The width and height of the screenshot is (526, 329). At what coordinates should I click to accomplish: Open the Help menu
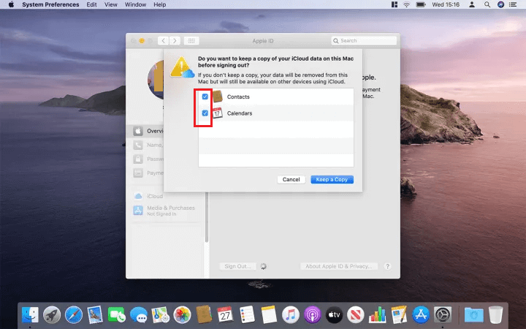click(x=160, y=4)
